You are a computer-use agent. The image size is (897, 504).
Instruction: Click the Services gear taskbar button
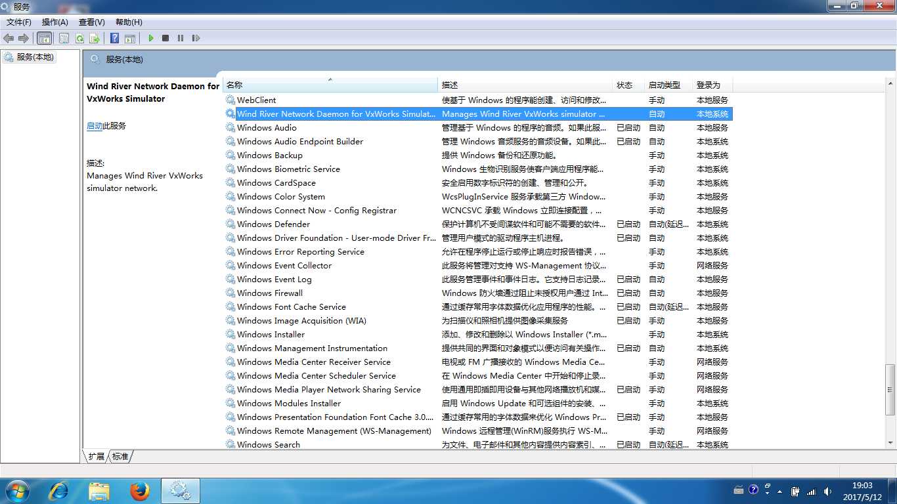(180, 491)
